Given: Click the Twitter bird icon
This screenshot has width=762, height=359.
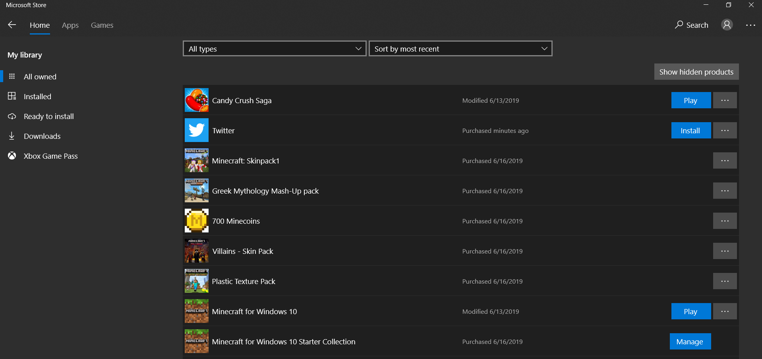Looking at the screenshot, I should tap(197, 130).
